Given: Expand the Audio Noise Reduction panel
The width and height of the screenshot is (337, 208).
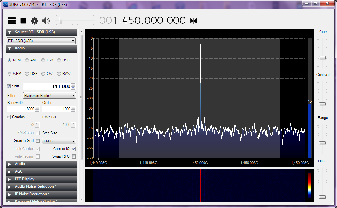Looking at the screenshot, I should click(x=41, y=187).
